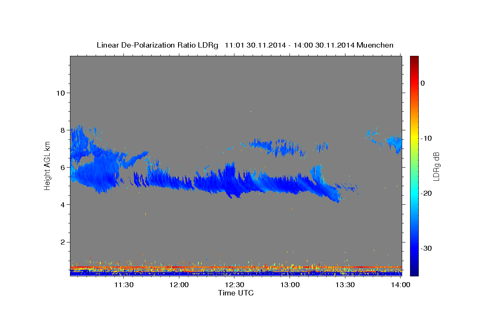Click the '13:30' time tick label

[345, 285]
